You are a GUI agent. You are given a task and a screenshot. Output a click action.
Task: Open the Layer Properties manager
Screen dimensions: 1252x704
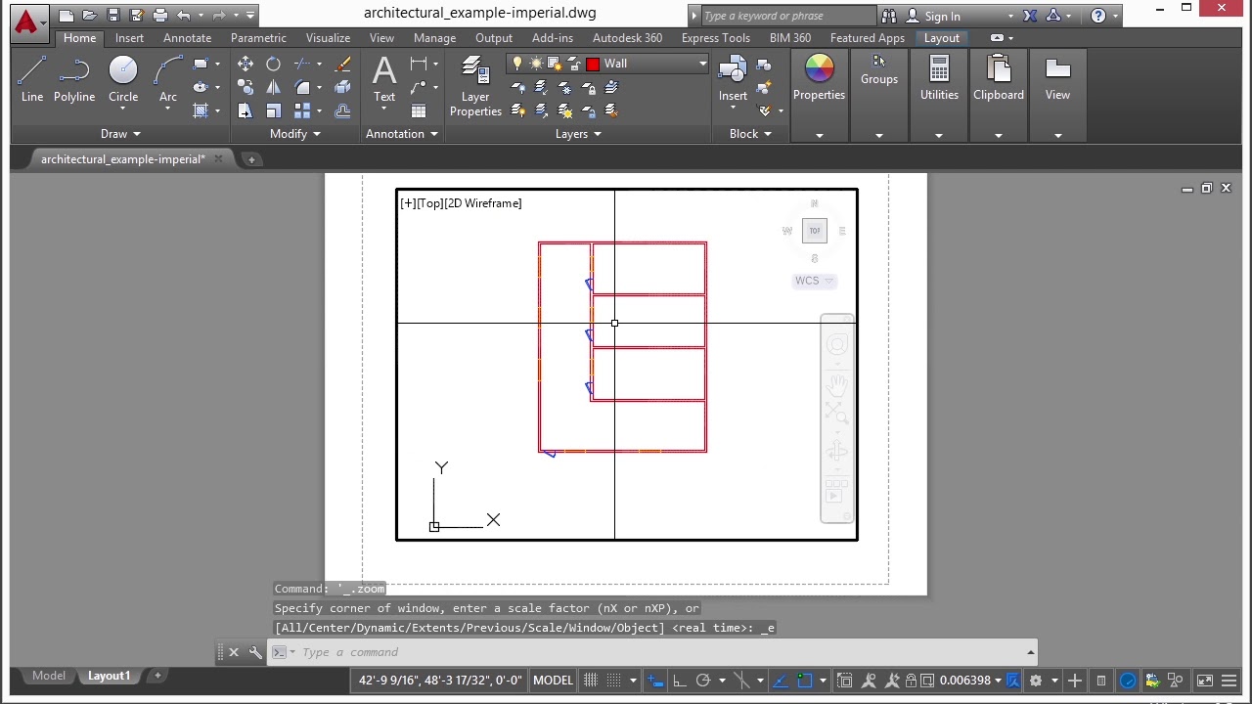tap(475, 86)
